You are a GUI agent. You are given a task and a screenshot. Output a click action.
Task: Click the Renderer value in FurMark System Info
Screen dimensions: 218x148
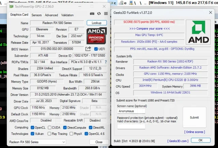click(170, 61)
